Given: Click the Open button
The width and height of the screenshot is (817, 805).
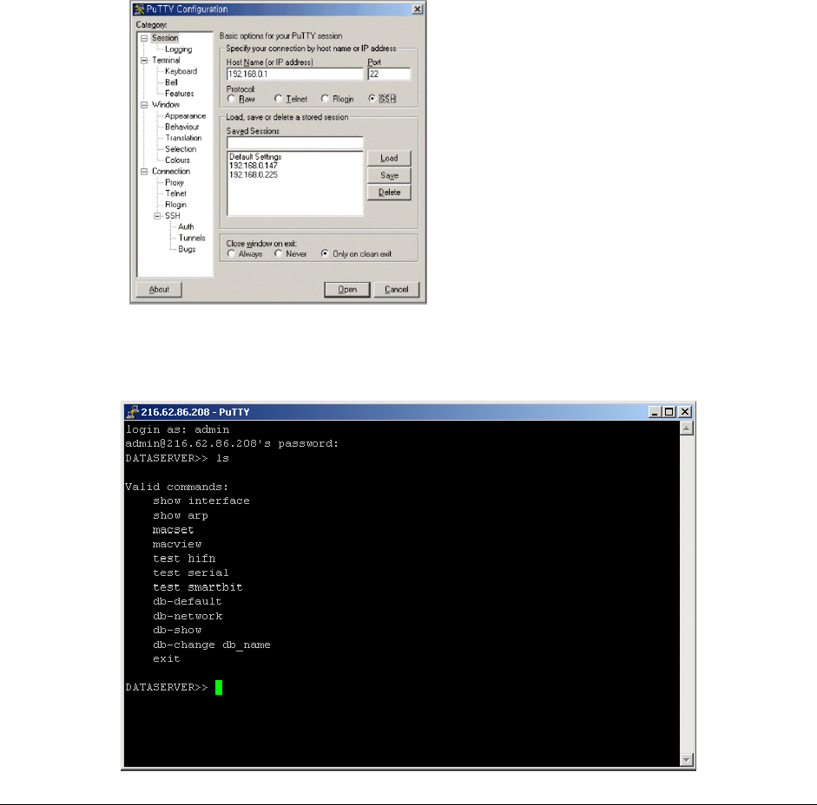Looking at the screenshot, I should tap(347, 290).
